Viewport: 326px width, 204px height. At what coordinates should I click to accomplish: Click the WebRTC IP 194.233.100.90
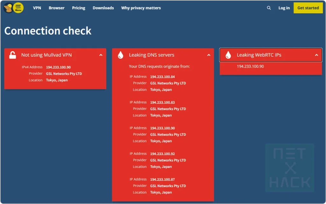click(x=250, y=67)
